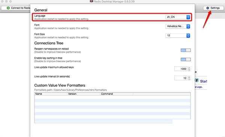Open the Font Size dropdown showing 12
225x137 pixels.
pyautogui.click(x=178, y=36)
